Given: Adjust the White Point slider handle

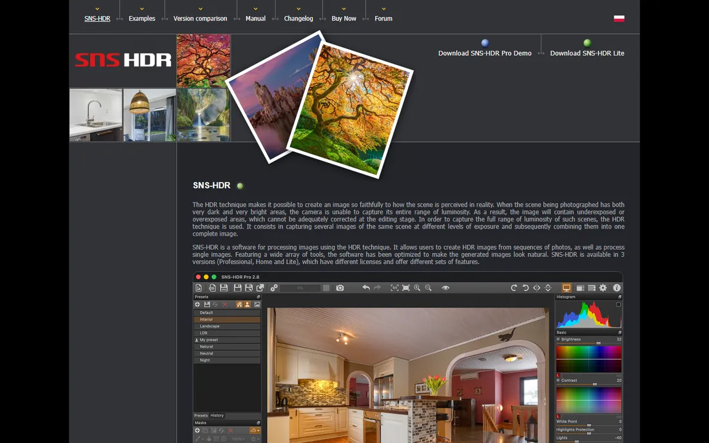Looking at the screenshot, I should (588, 426).
